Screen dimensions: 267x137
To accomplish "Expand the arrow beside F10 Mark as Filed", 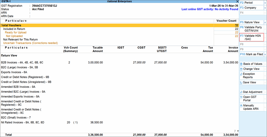I will tap(265, 54).
